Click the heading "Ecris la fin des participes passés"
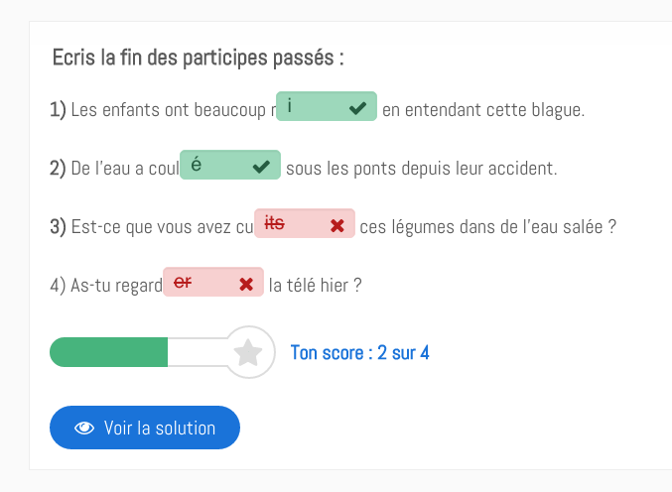 pyautogui.click(x=198, y=58)
